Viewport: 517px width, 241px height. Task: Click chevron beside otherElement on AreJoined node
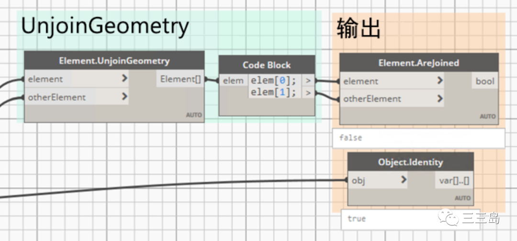point(439,98)
